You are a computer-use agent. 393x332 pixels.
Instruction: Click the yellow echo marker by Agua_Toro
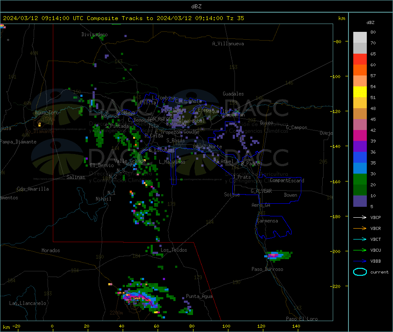tap(39, 124)
